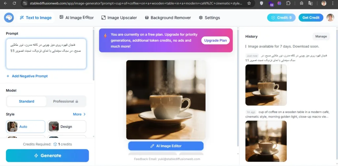
Task: Open site info icon in address bar
Action: click(x=25, y=3)
